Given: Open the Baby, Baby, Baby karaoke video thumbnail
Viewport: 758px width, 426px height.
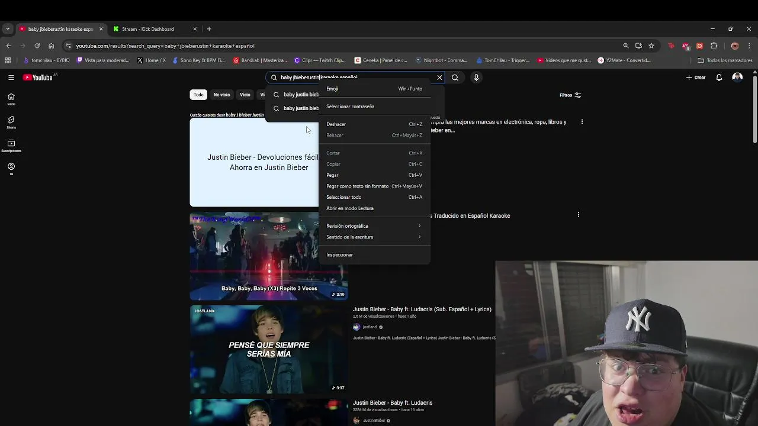Looking at the screenshot, I should (269, 256).
